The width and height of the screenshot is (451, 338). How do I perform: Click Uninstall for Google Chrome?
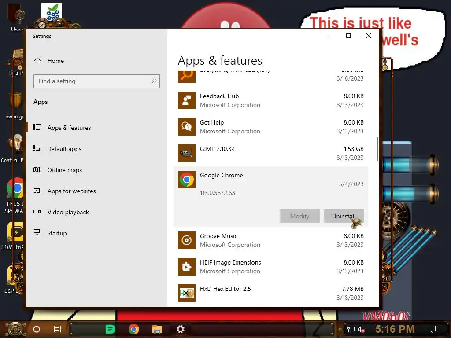click(344, 216)
